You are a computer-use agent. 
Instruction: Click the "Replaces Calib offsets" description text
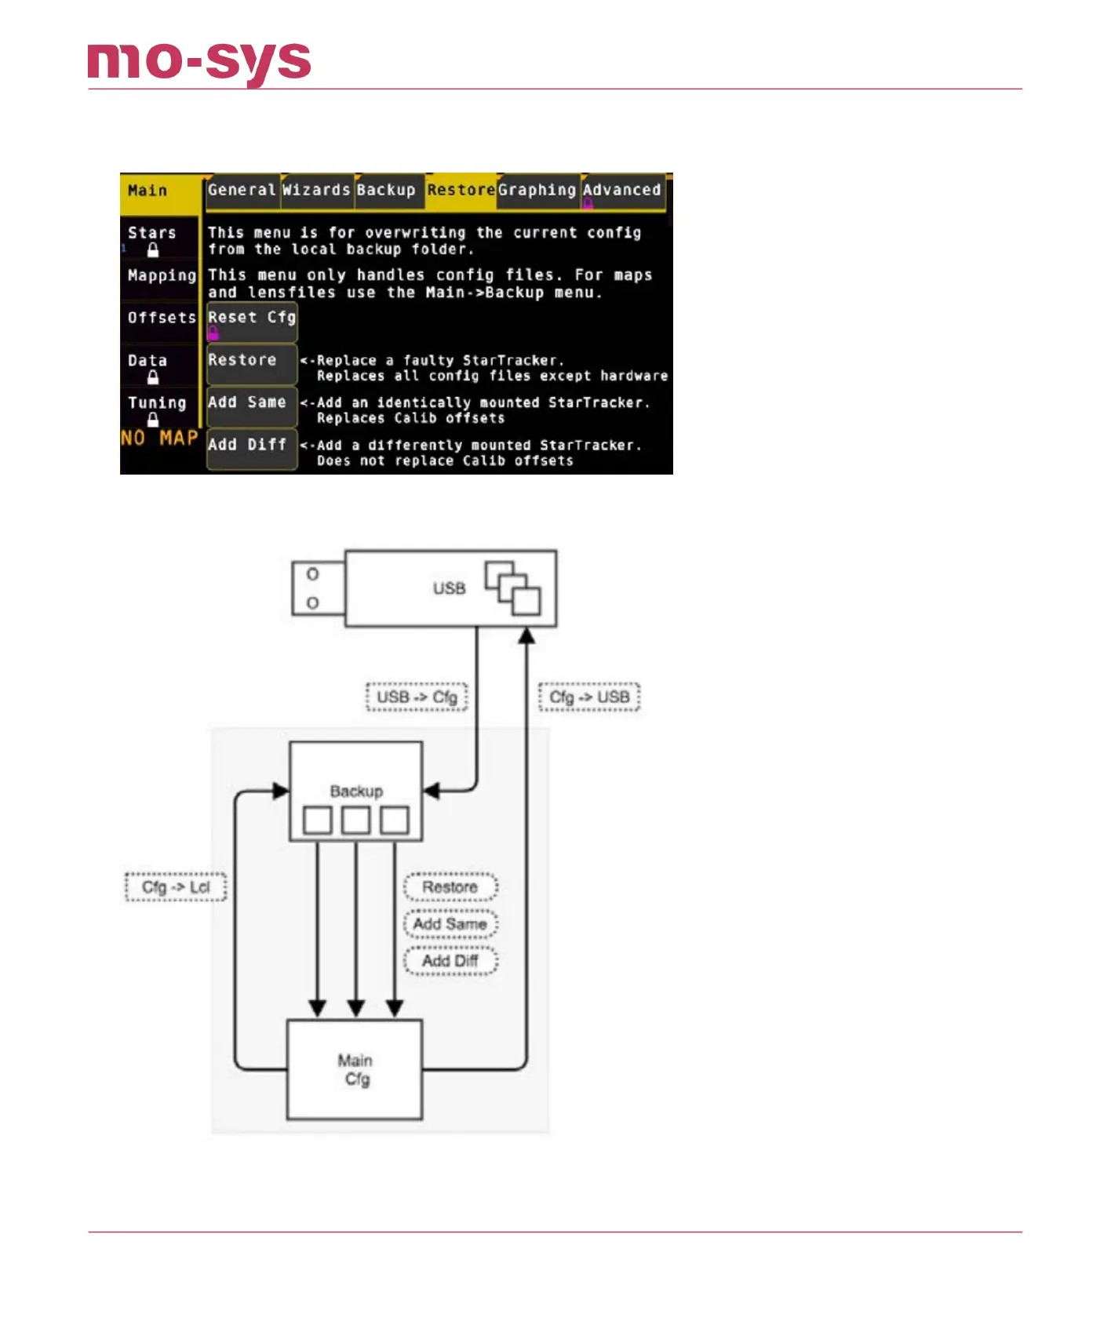(x=410, y=419)
